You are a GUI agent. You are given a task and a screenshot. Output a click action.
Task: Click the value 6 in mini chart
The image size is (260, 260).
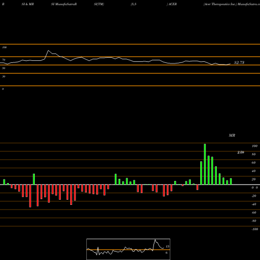click(166, 253)
